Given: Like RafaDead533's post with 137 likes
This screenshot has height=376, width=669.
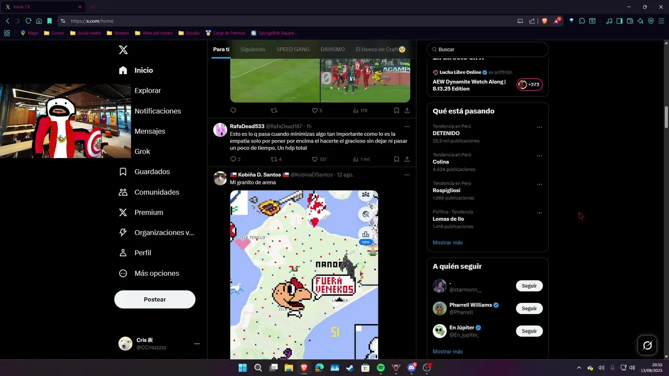Looking at the screenshot, I should point(319,159).
